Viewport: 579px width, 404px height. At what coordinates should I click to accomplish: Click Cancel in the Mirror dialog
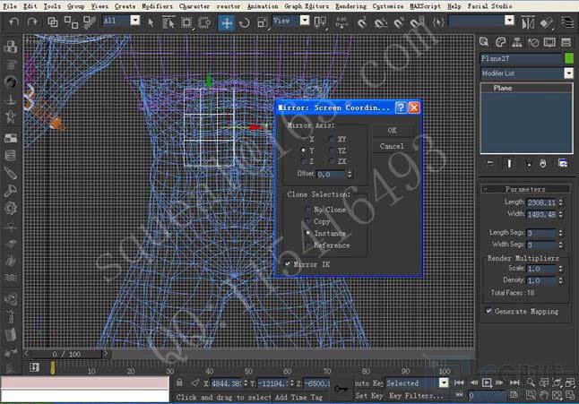[393, 146]
